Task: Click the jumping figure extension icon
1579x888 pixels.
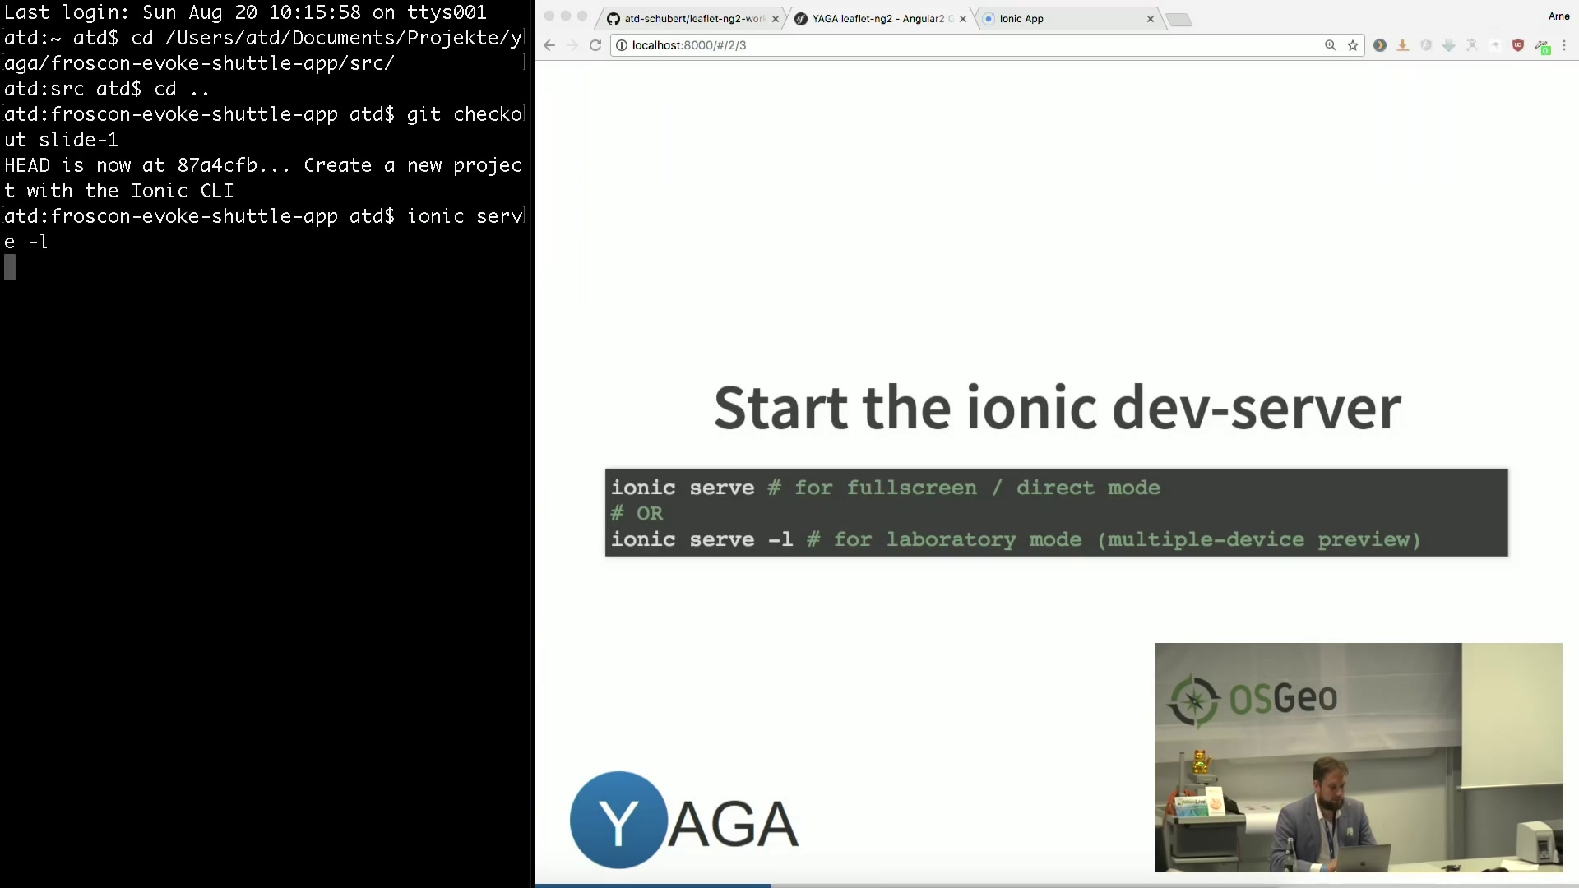Action: [1472, 45]
